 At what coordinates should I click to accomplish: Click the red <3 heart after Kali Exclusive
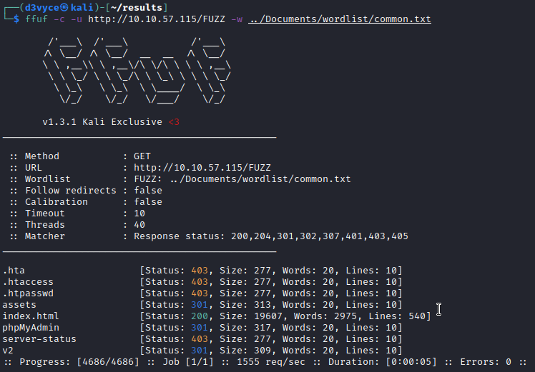click(174, 122)
